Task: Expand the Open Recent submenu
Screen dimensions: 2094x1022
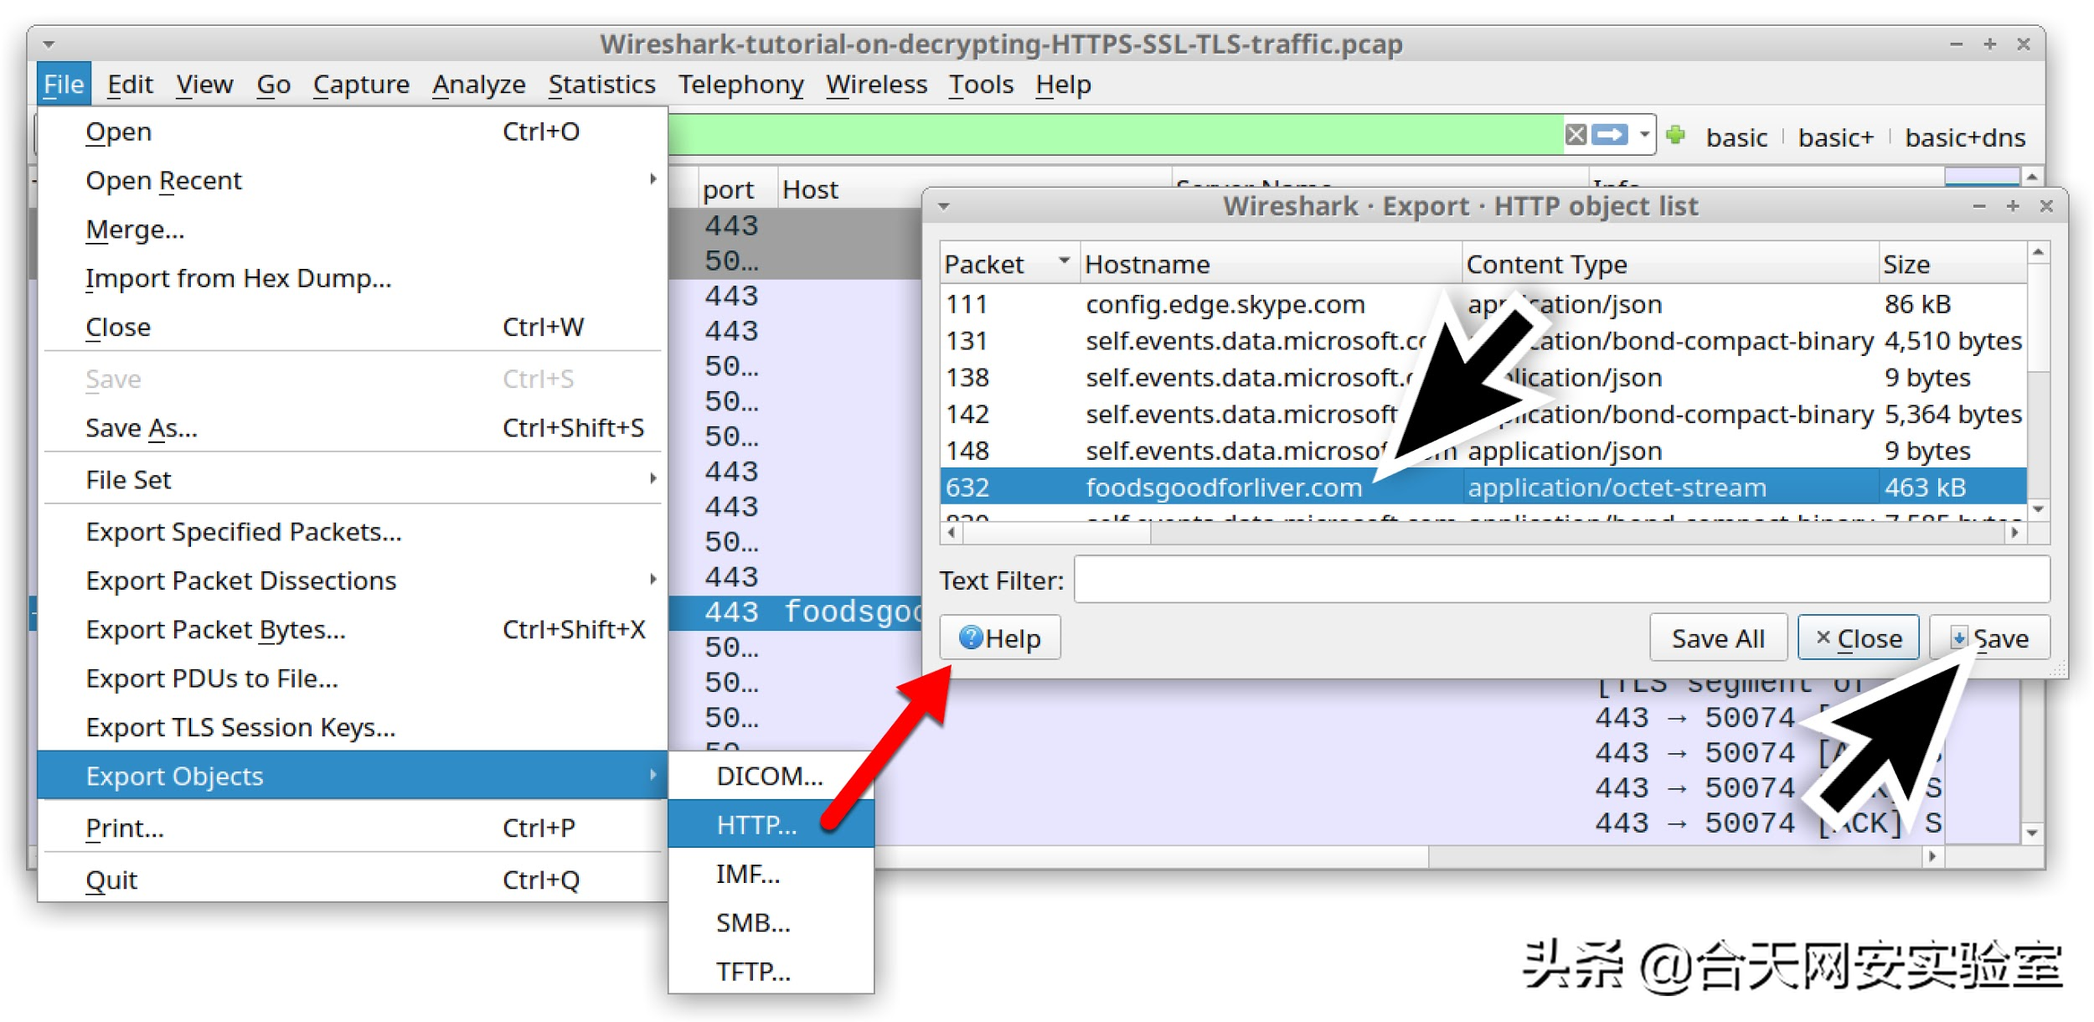Action: (x=352, y=180)
